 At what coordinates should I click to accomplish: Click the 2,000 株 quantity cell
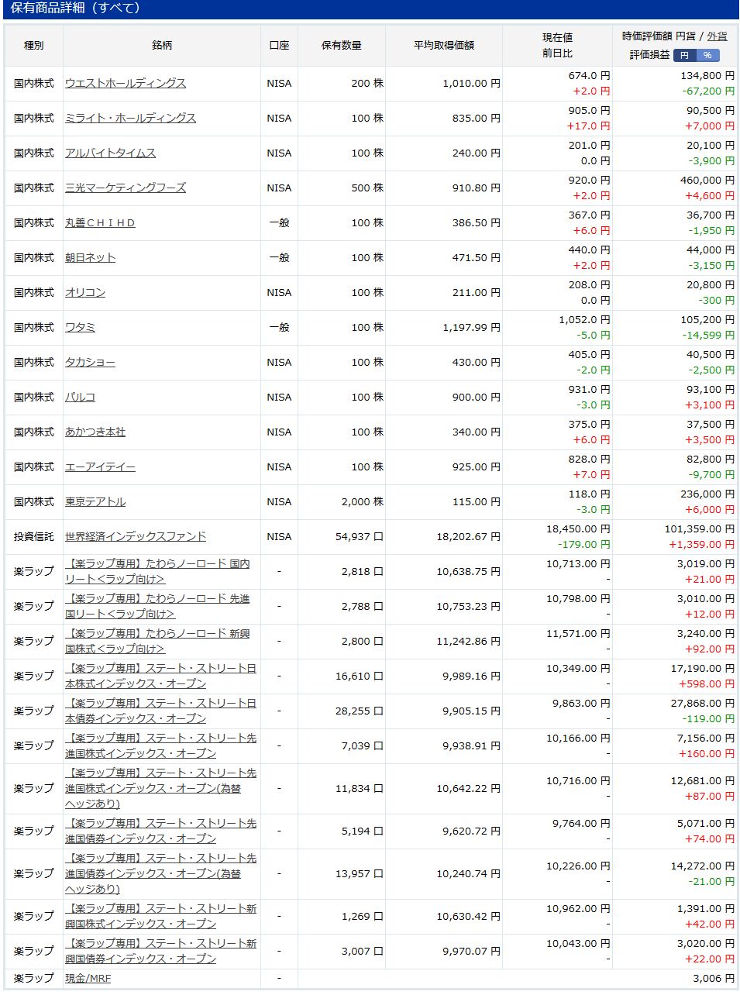coord(363,501)
